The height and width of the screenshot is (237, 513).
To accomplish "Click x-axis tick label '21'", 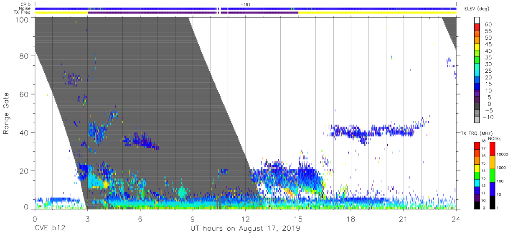I will click(x=403, y=219).
